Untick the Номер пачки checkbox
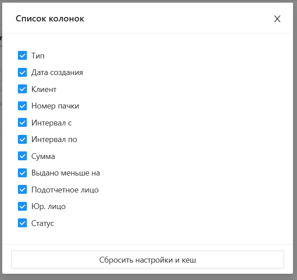 [22, 106]
